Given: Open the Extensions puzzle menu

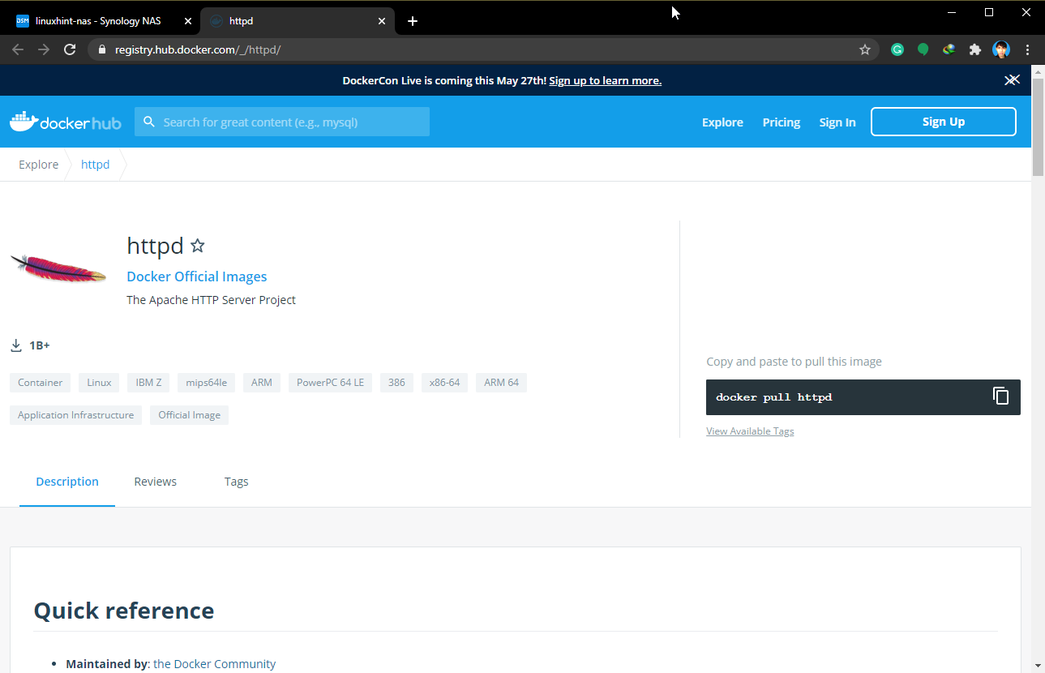Looking at the screenshot, I should [975, 49].
